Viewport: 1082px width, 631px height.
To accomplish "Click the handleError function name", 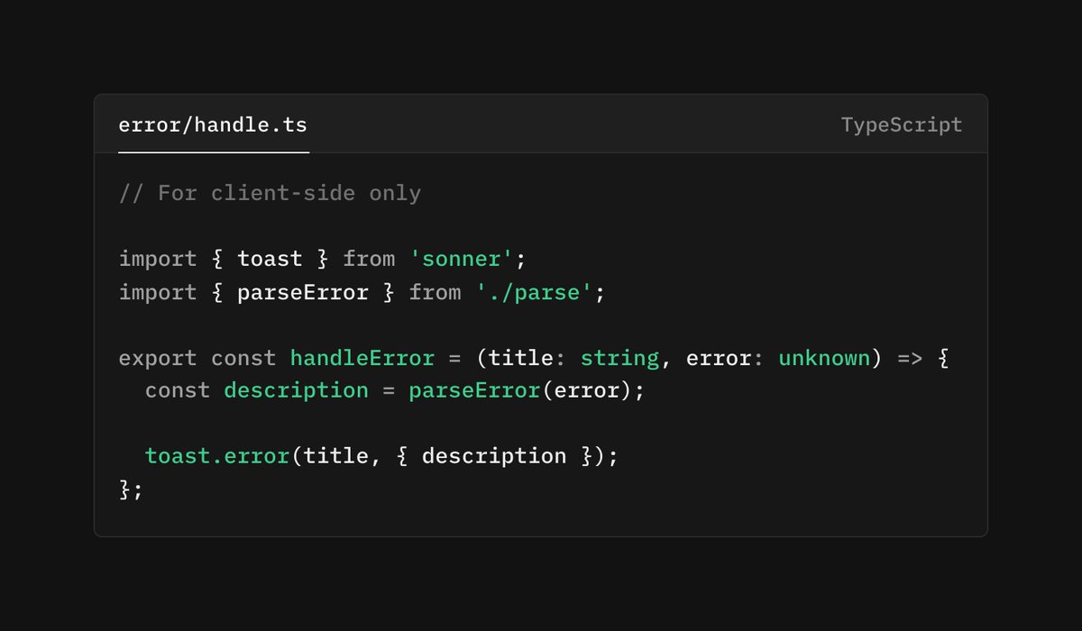I will pyautogui.click(x=362, y=358).
